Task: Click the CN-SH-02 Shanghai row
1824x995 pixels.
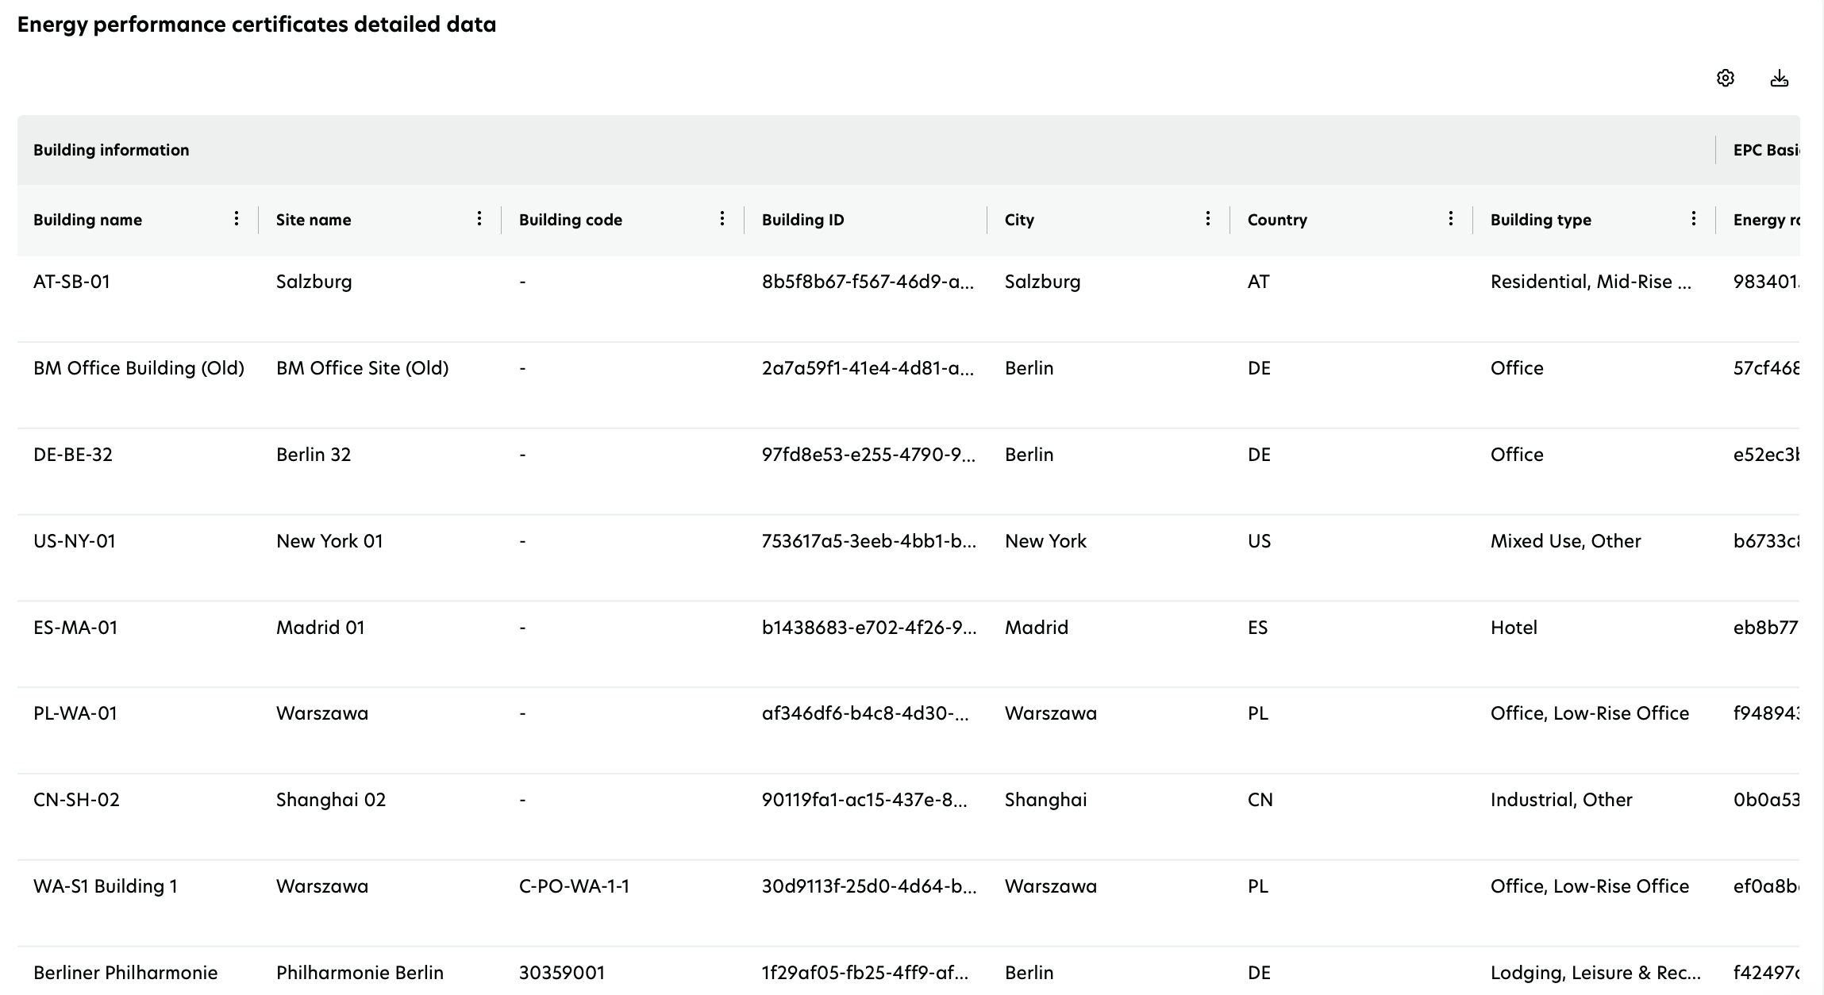Action: (76, 800)
